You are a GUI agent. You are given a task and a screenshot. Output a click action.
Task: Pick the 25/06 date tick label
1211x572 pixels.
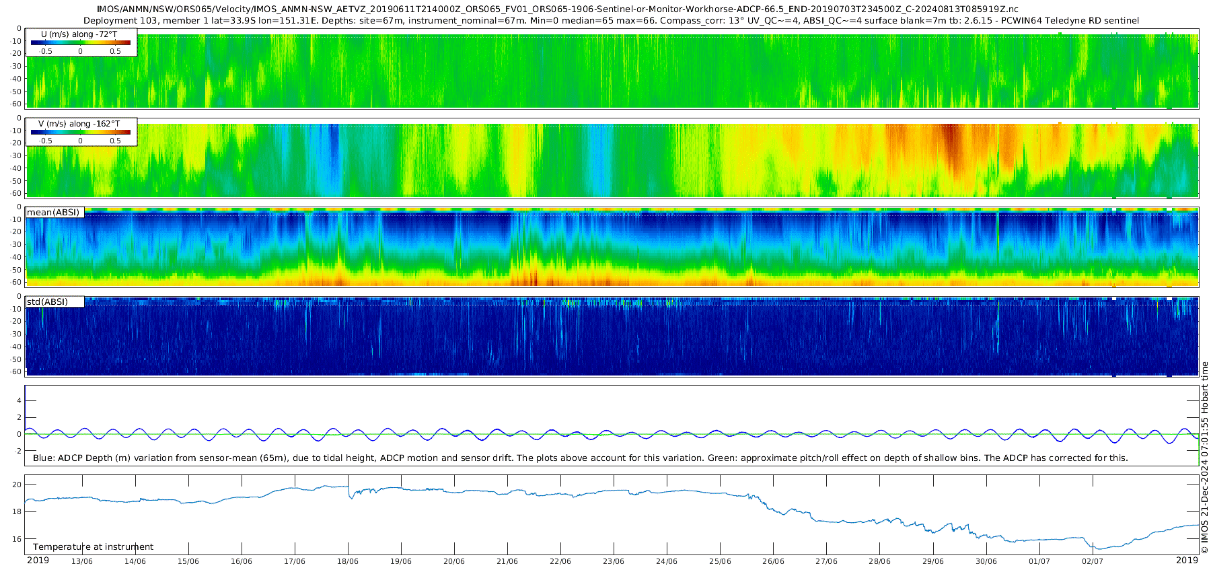720,561
